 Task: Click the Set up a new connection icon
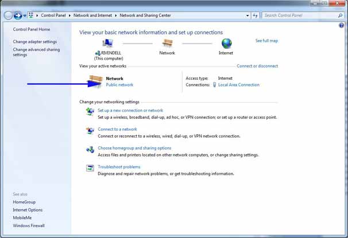tap(90, 111)
